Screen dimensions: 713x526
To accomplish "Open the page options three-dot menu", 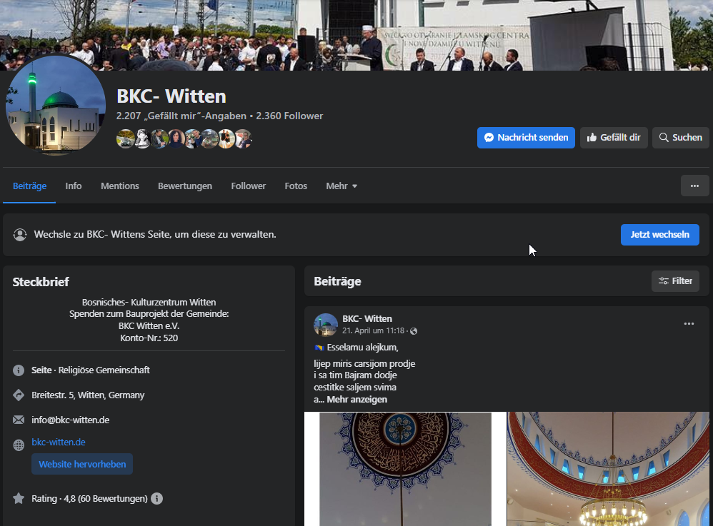I will tap(694, 186).
